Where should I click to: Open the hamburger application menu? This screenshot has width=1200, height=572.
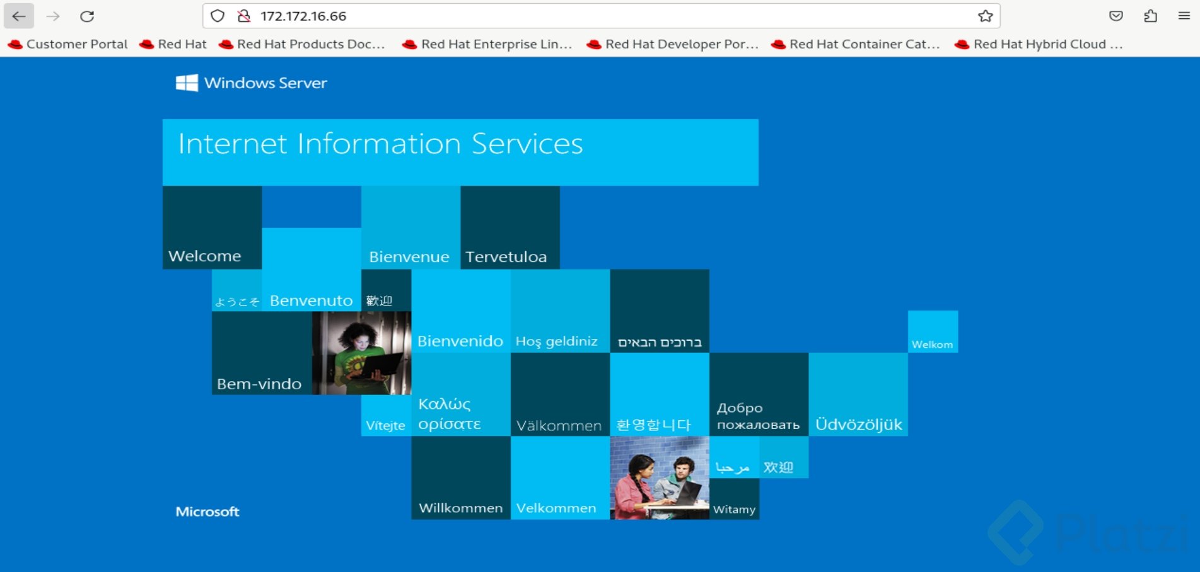coord(1184,16)
